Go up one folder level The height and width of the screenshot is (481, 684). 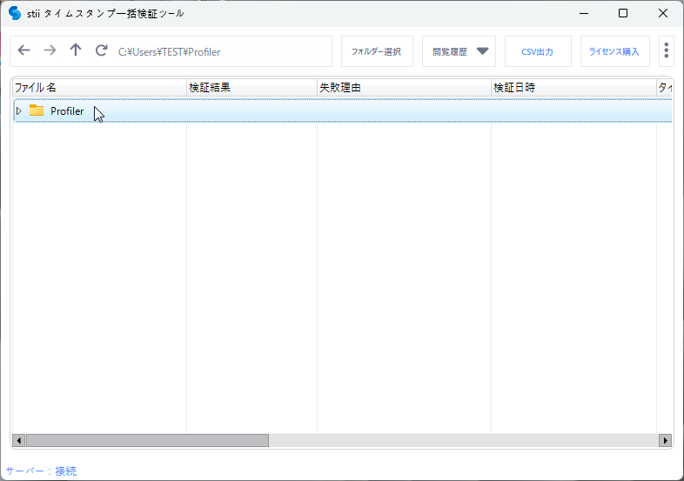[76, 51]
